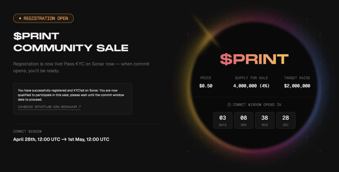Click the commit window date range text
Screen dimensions: 339x172
(61, 139)
